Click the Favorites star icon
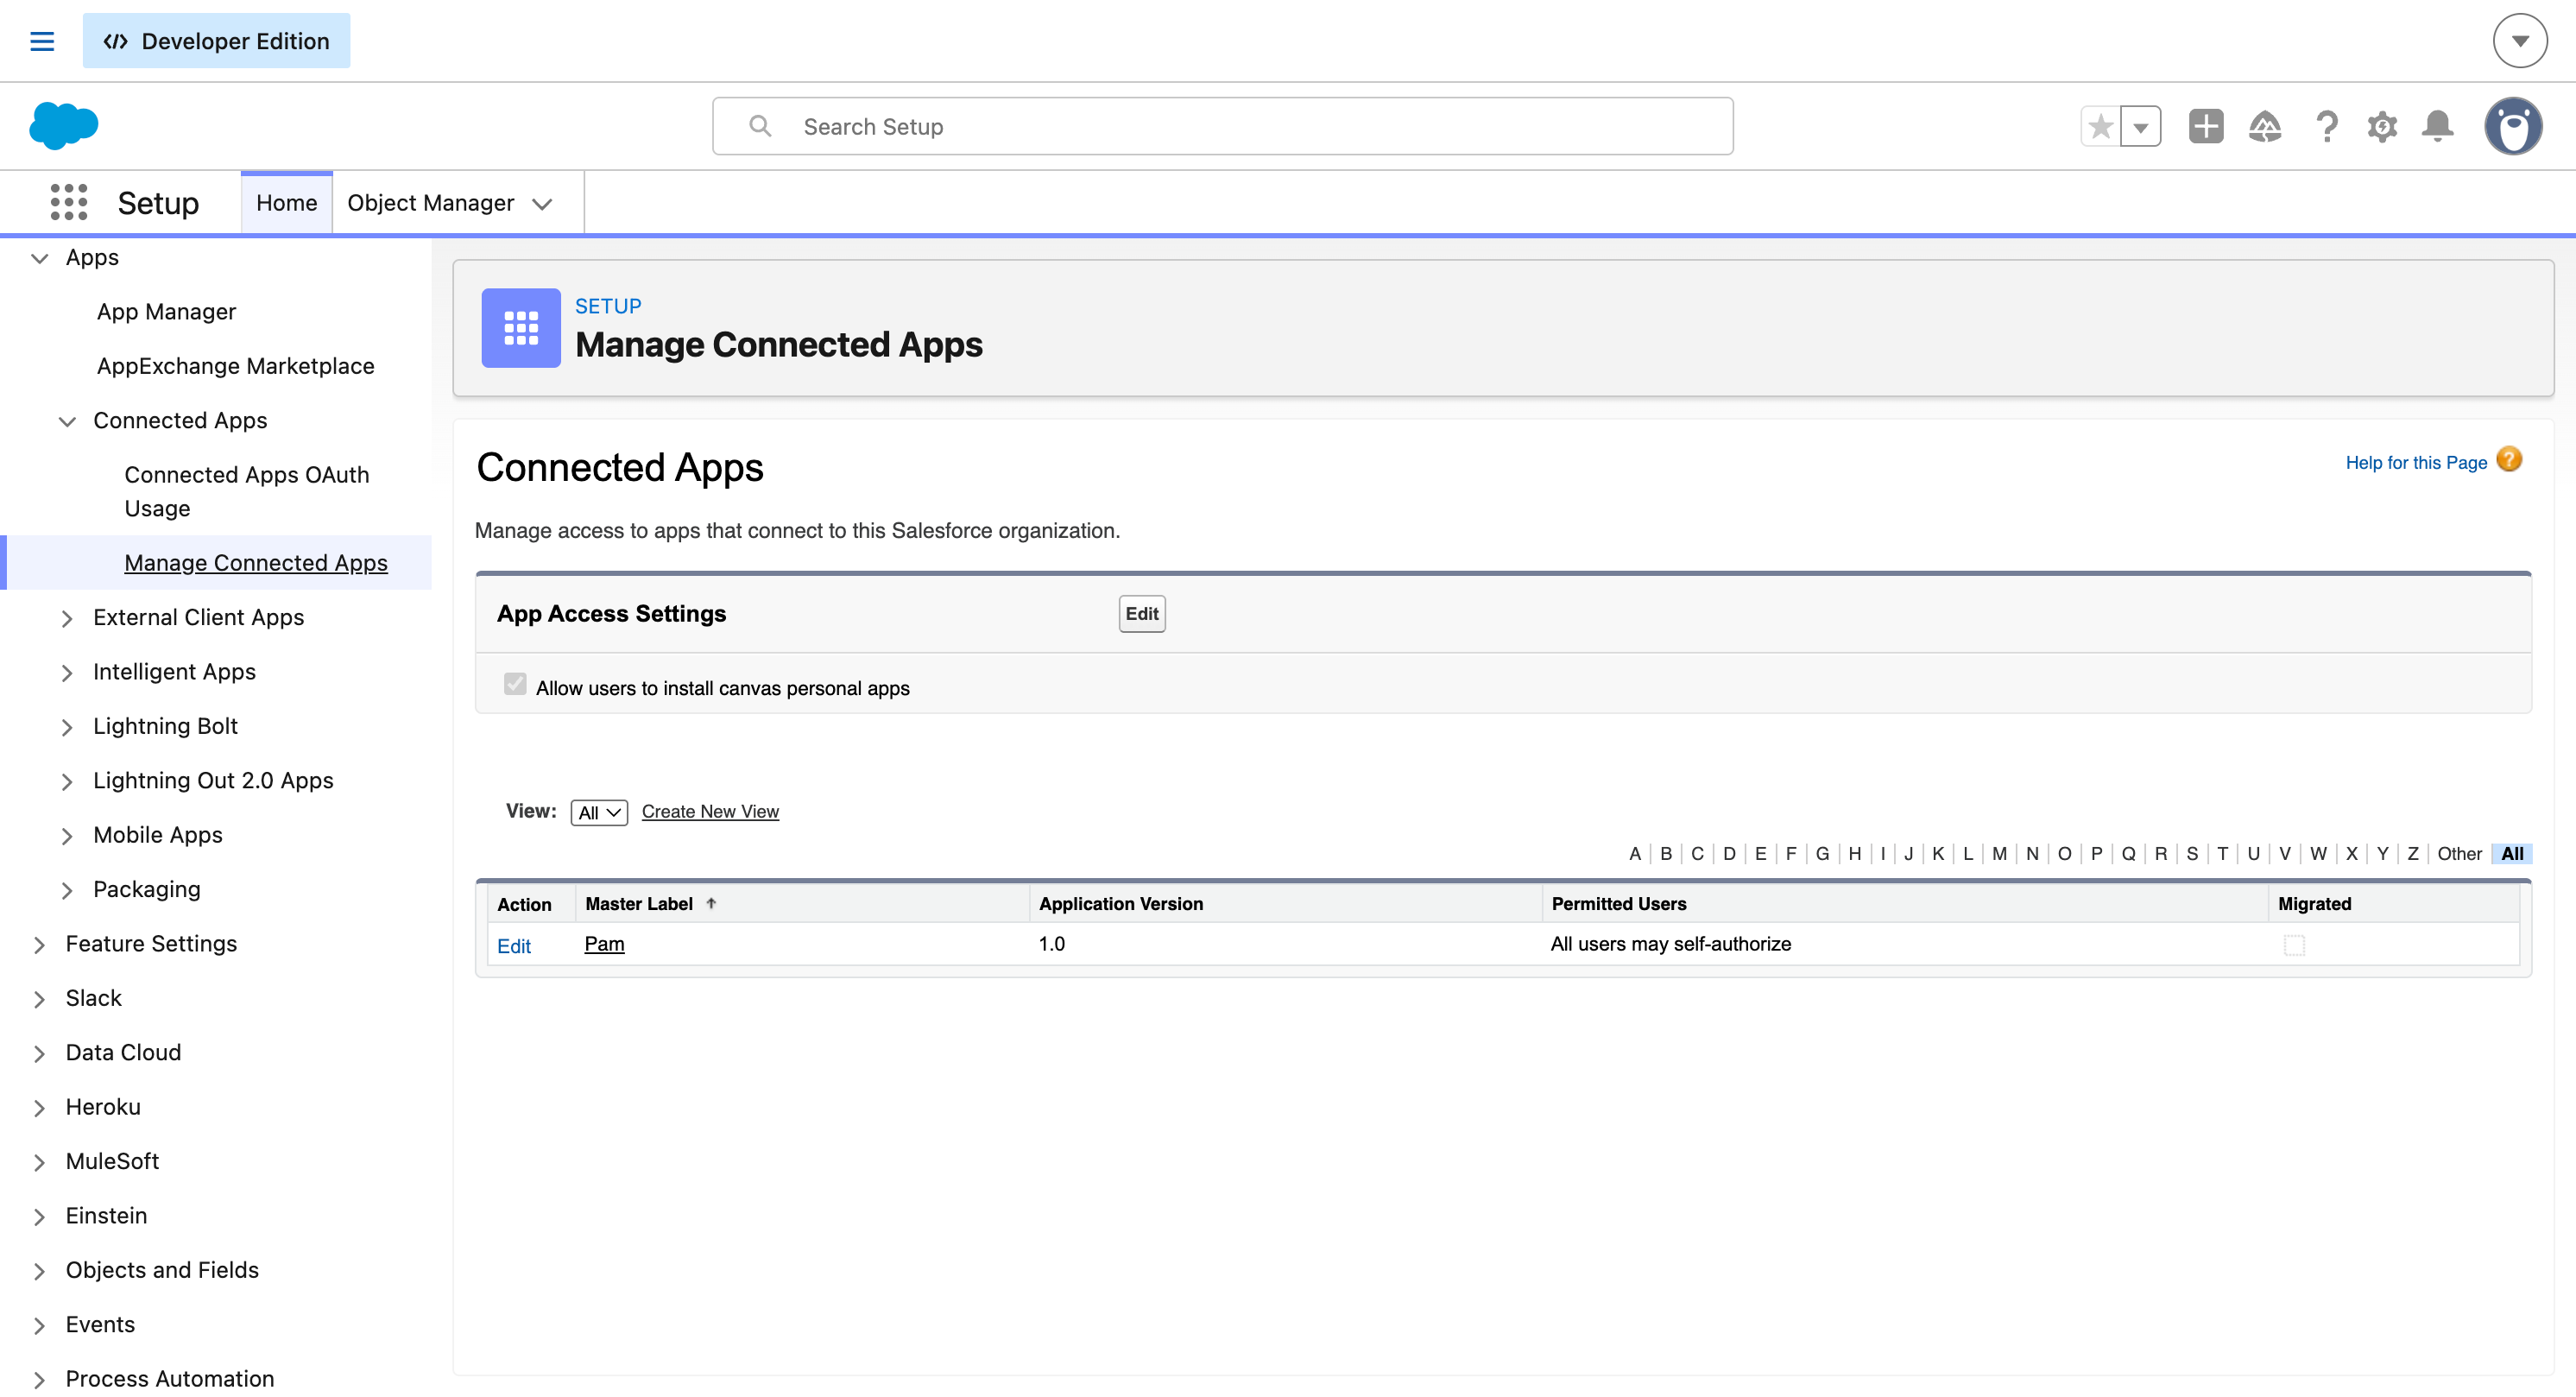2576x1397 pixels. [x=2101, y=127]
